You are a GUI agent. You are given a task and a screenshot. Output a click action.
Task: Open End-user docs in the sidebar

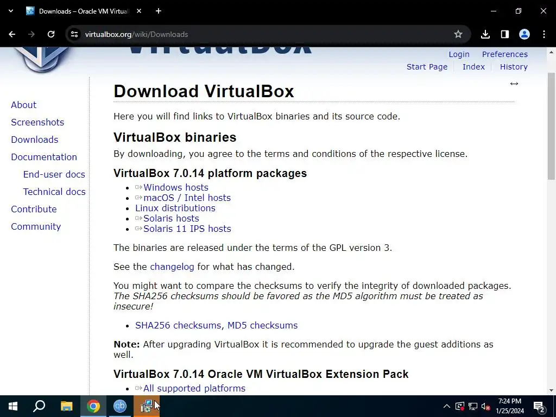(54, 174)
